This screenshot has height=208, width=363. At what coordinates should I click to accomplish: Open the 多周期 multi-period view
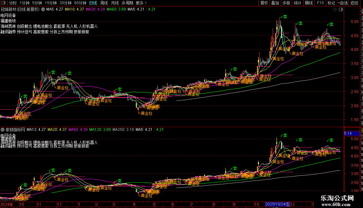click(x=127, y=3)
